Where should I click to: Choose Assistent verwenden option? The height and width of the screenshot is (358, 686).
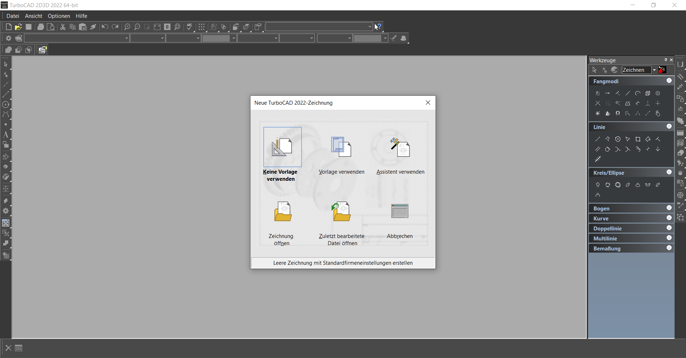click(x=400, y=147)
